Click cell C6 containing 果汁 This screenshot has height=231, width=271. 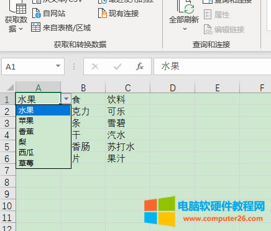(128, 158)
